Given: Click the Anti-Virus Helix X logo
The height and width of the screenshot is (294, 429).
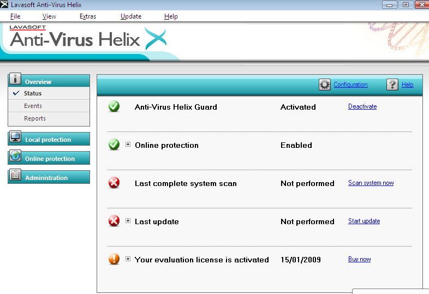Looking at the screenshot, I should (x=156, y=39).
